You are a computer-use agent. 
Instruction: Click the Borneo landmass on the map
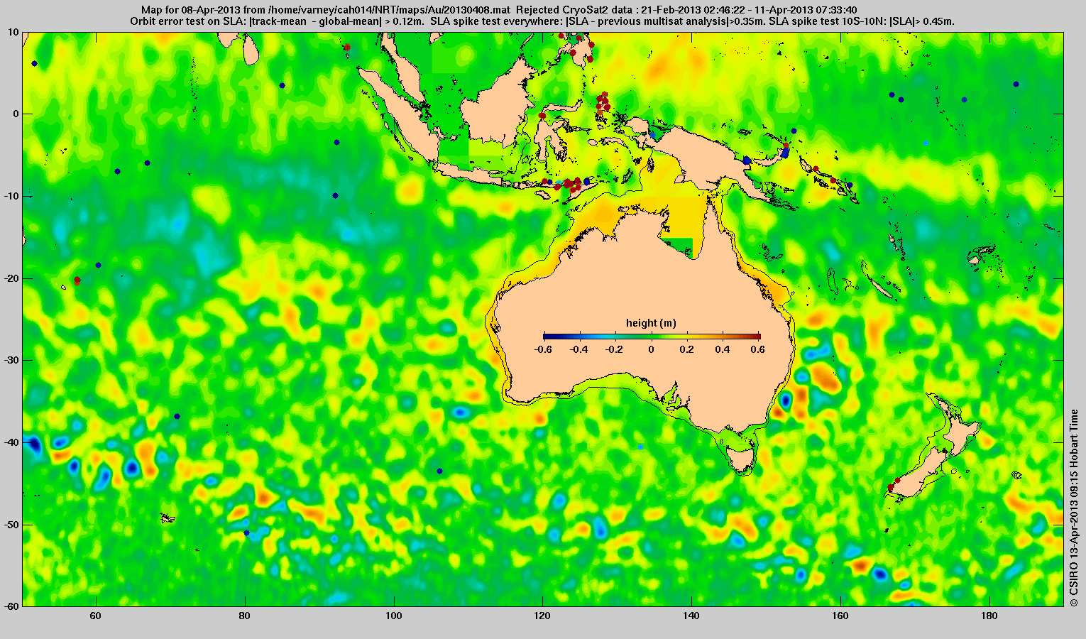point(497,106)
